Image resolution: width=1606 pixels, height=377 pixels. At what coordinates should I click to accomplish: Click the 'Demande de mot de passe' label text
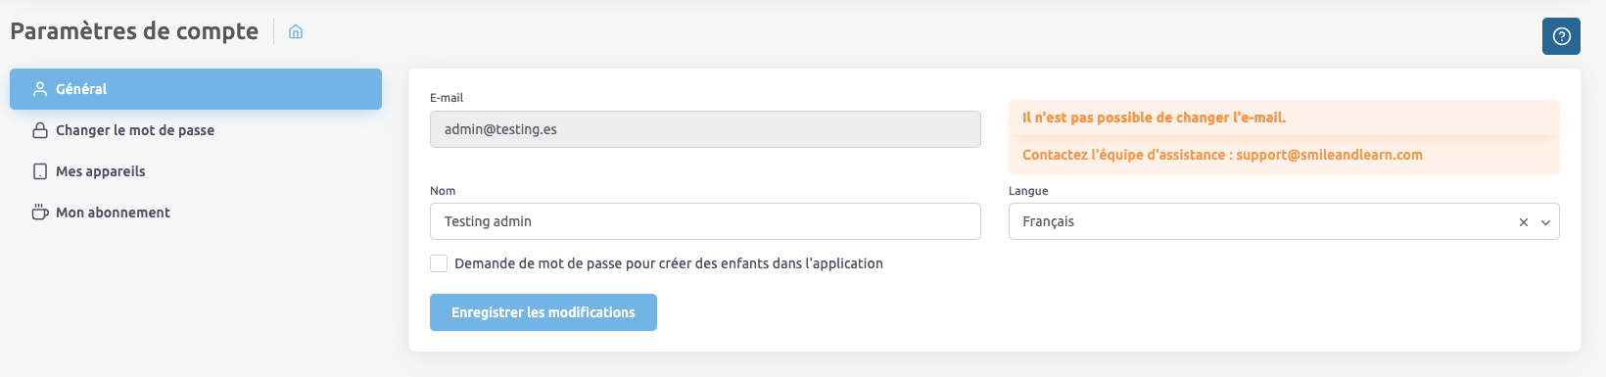pos(669,263)
